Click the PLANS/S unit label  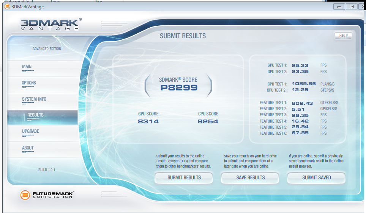tap(327, 84)
